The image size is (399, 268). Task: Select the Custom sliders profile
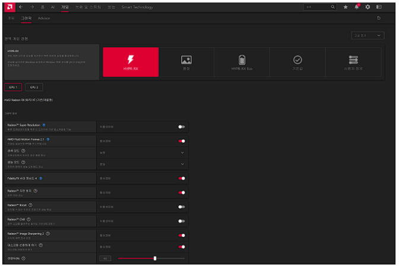(353, 62)
